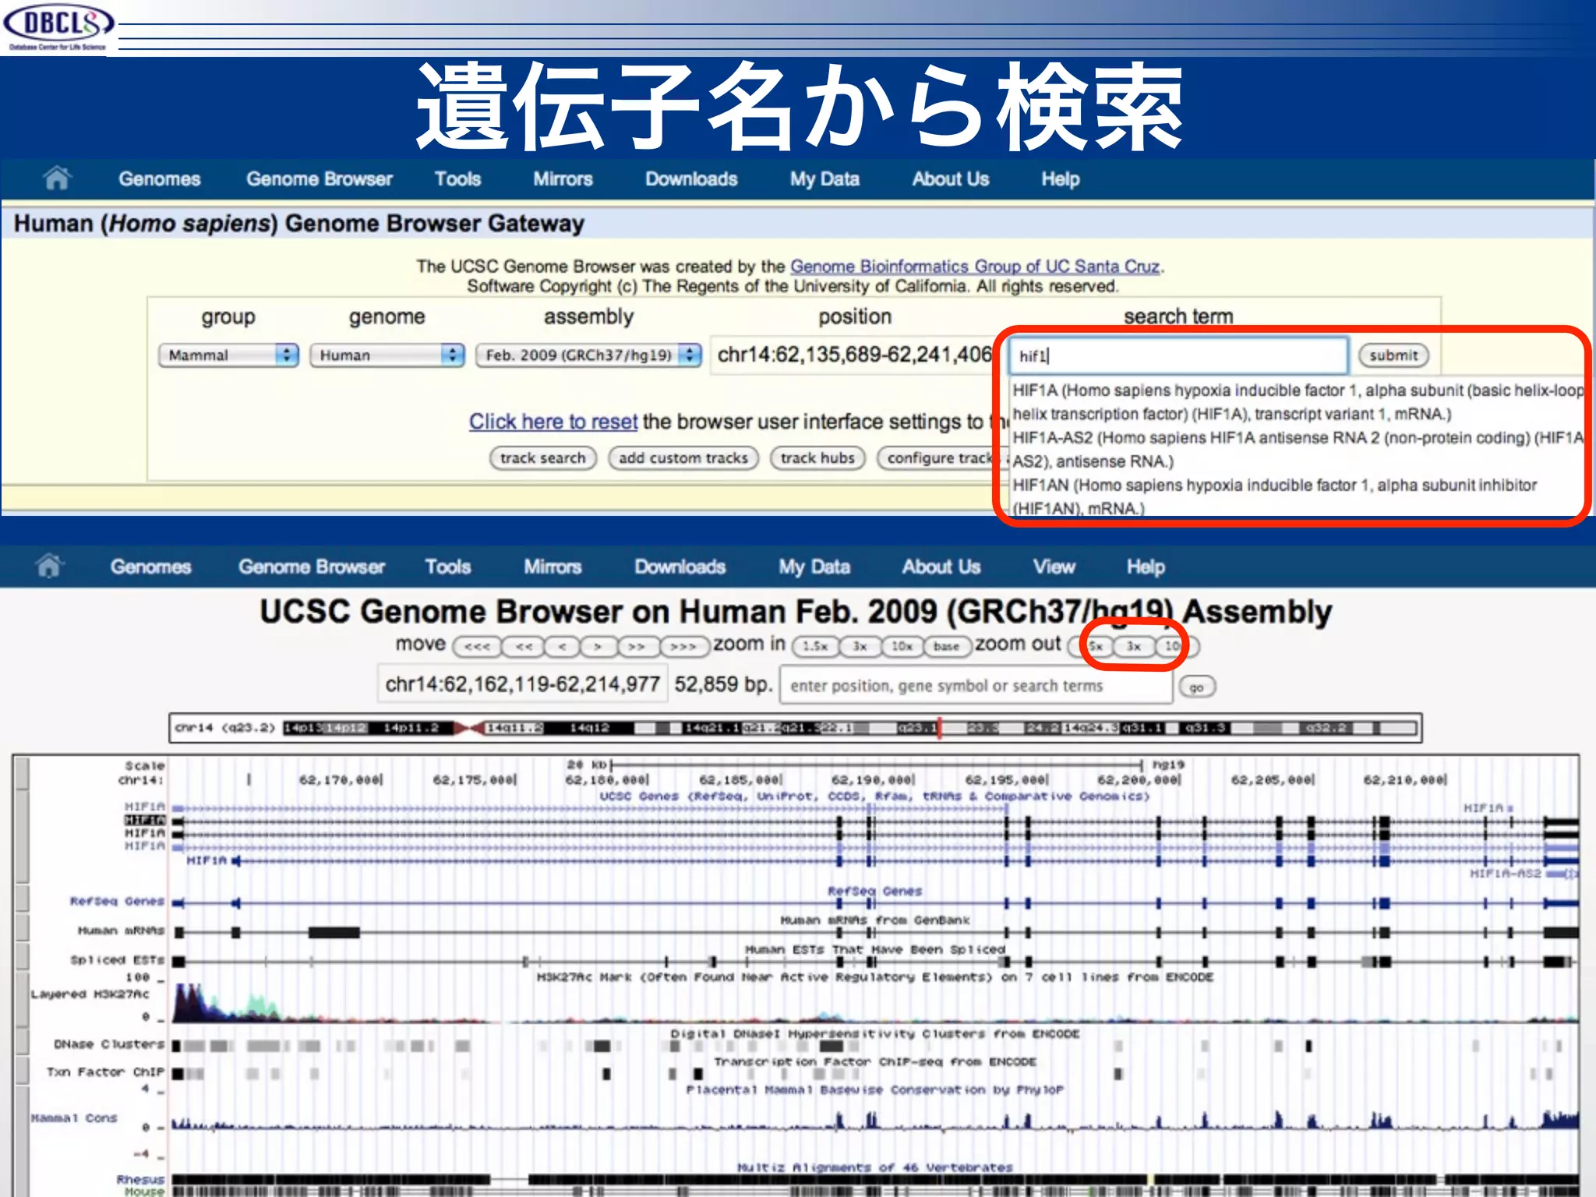
Task: Zoom in 3x
Action: 860,646
